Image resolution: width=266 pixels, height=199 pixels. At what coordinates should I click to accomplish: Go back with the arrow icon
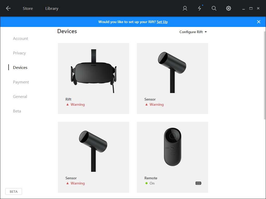point(8,8)
